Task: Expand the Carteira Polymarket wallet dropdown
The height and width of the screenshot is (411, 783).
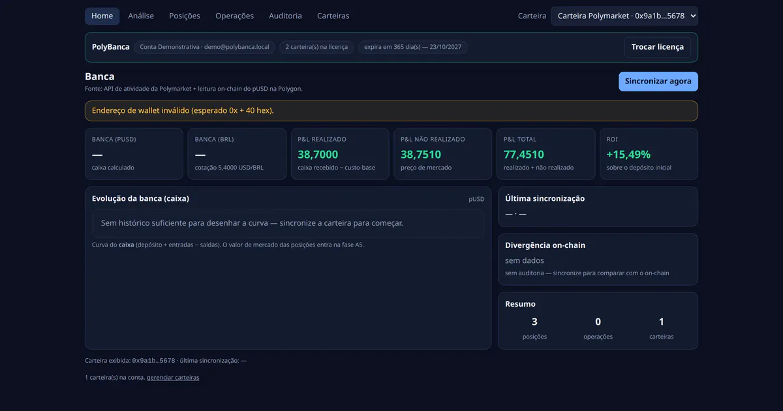Action: pos(624,16)
